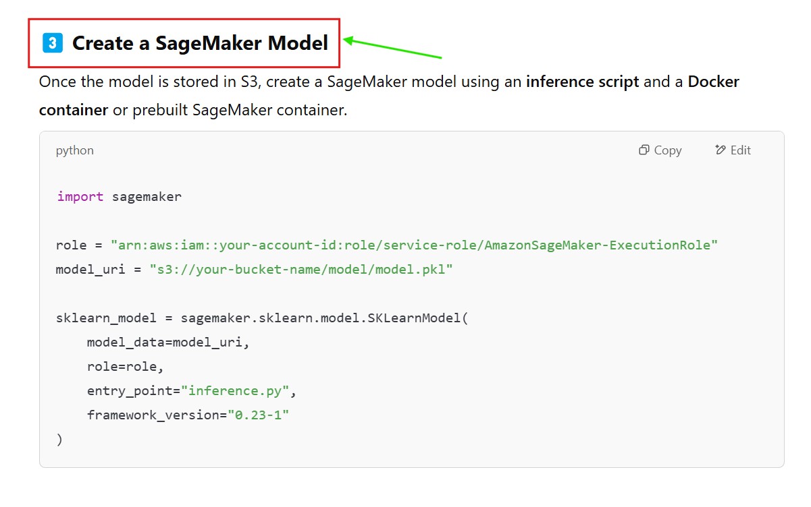The image size is (811, 507).
Task: Click the "0.23-1" framework version string
Action: coord(259,415)
